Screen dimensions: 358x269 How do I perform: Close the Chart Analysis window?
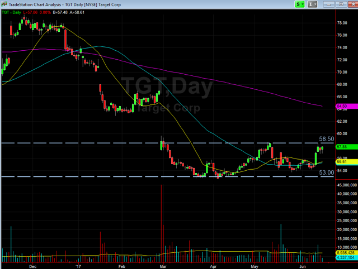[353, 4]
